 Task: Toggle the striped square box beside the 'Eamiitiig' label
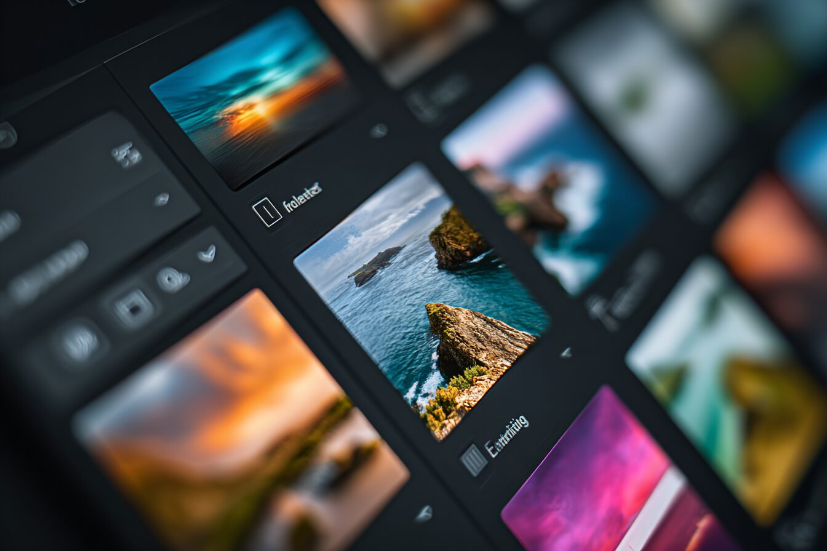[474, 459]
